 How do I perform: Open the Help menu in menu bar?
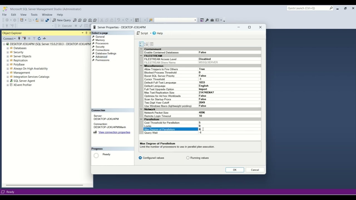coord(60,14)
